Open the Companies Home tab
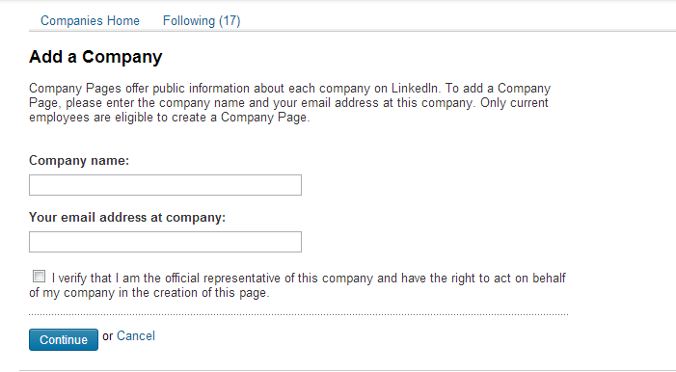 pyautogui.click(x=90, y=20)
